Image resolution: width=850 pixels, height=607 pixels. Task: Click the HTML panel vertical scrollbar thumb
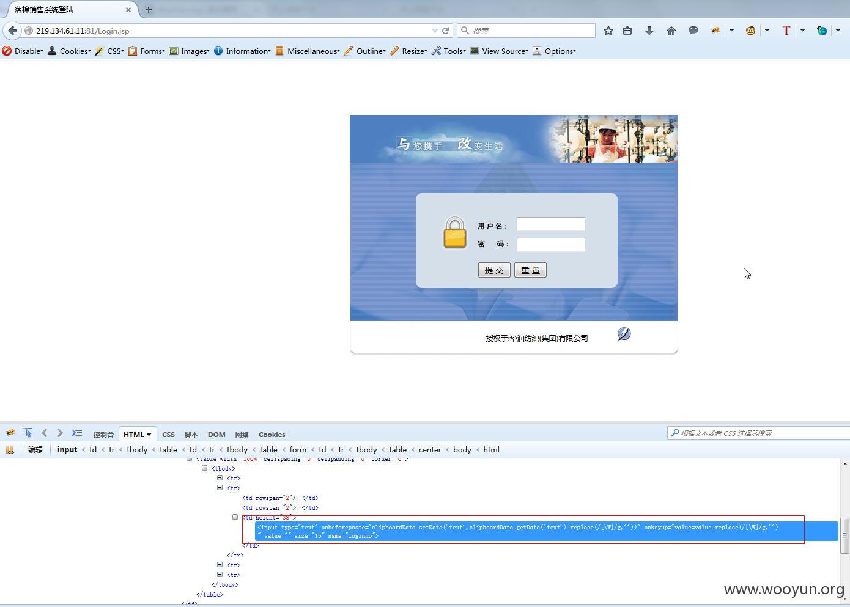[845, 535]
